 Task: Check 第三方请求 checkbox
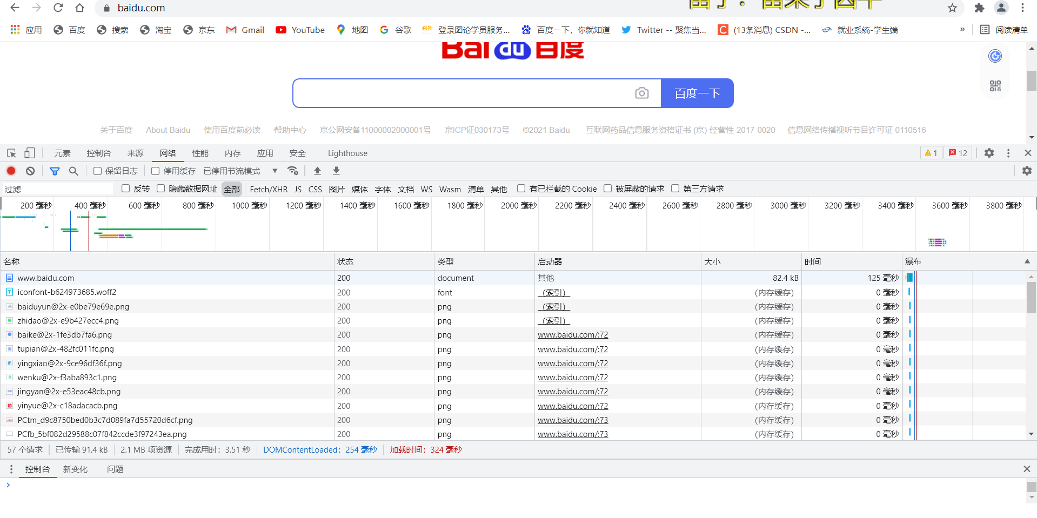[675, 189]
